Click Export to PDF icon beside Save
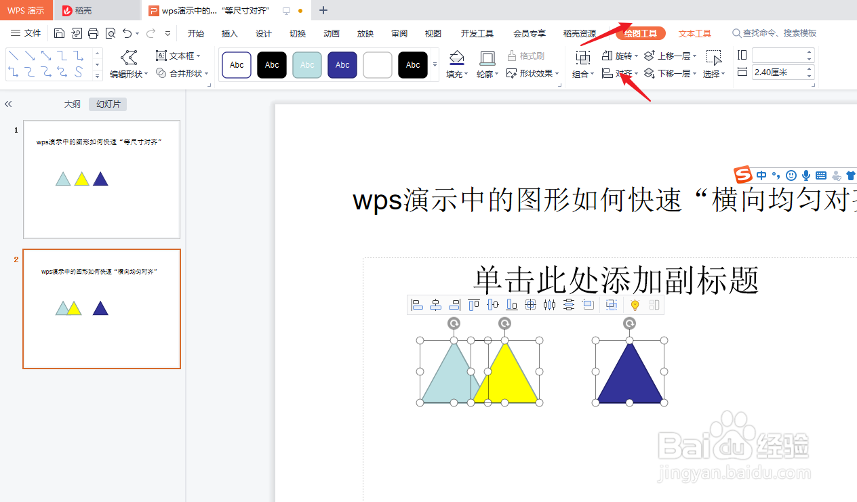The height and width of the screenshot is (502, 857). (x=77, y=33)
